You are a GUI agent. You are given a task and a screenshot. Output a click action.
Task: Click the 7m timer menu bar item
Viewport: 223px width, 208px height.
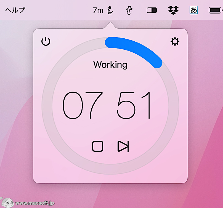[103, 10]
